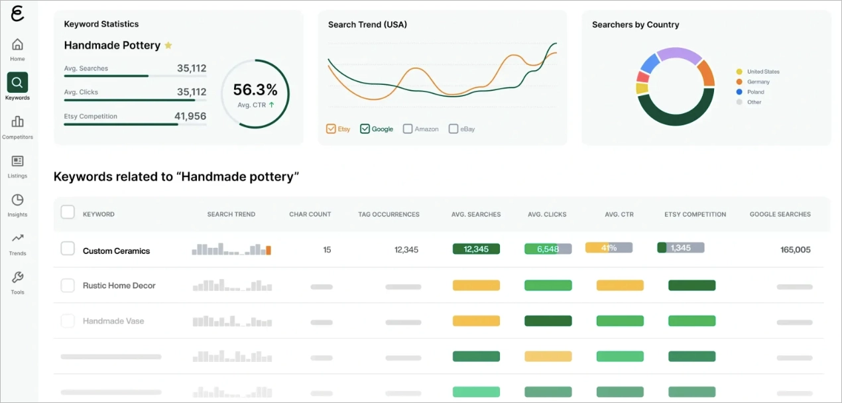Sort the table by Avg. Searches column
This screenshot has width=842, height=403.
(x=476, y=214)
